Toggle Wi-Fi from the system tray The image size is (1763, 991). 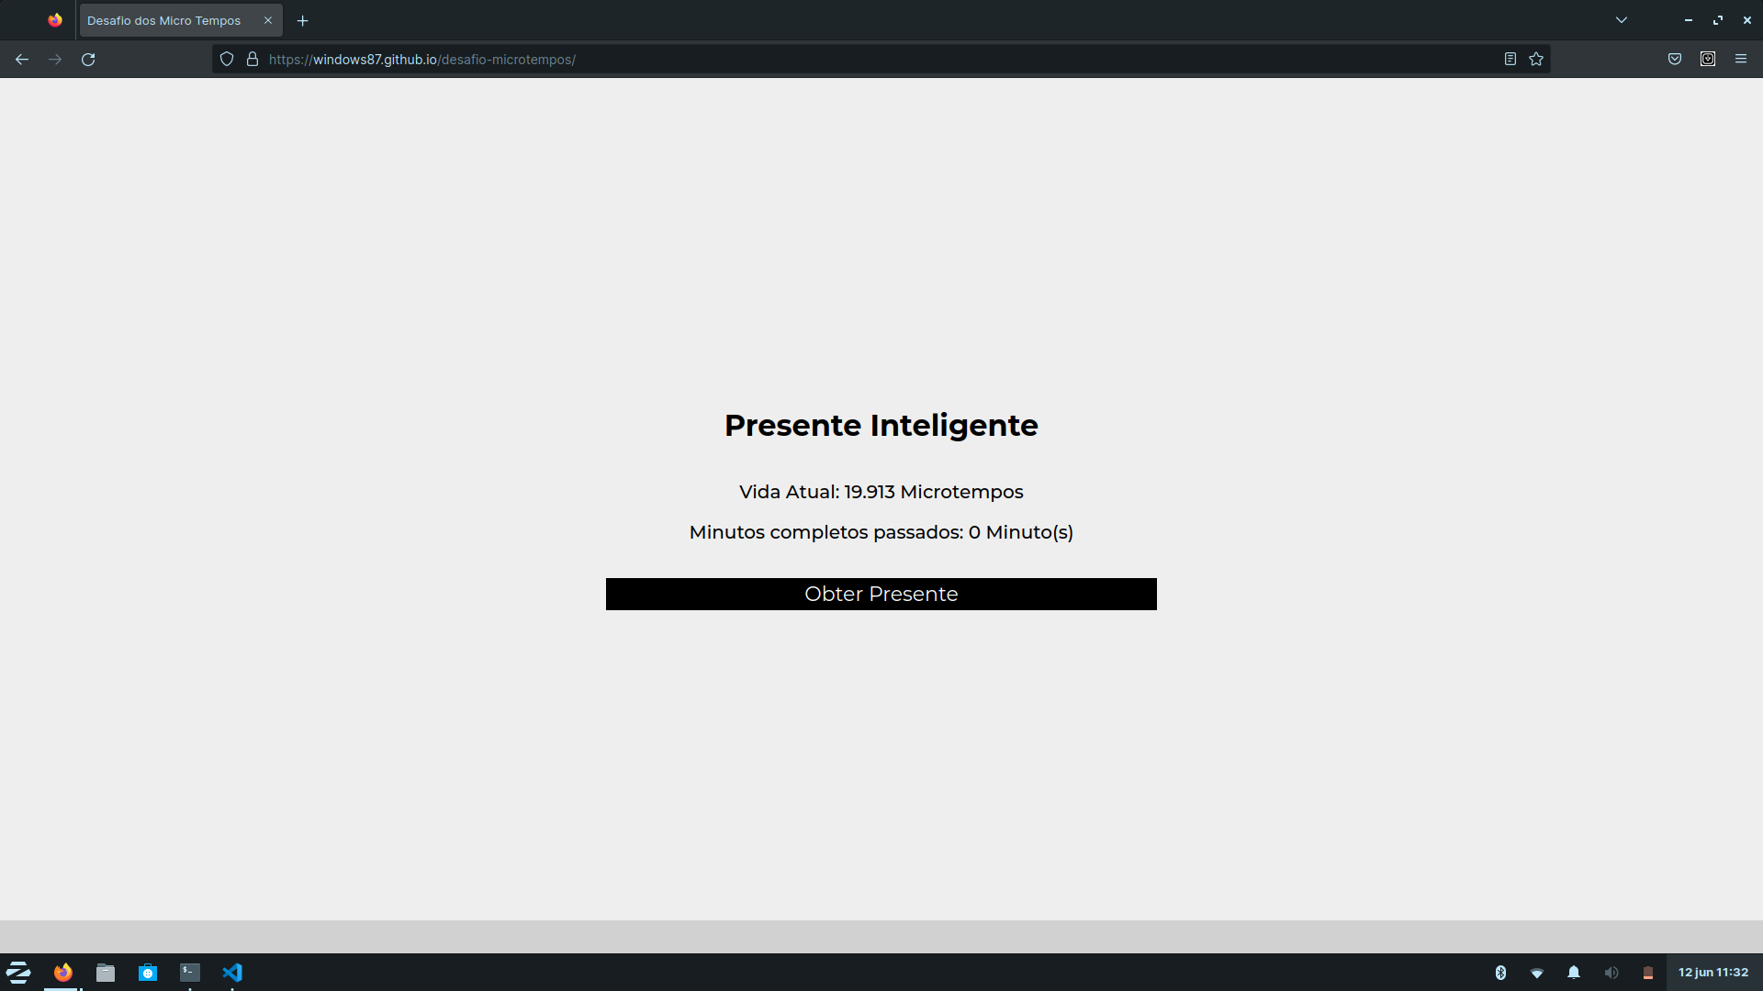[x=1538, y=972]
